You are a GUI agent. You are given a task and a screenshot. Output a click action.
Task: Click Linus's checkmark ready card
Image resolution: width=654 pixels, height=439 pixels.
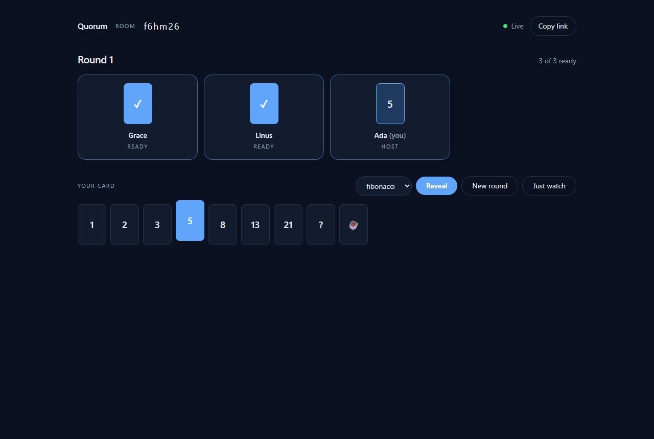coord(264,104)
